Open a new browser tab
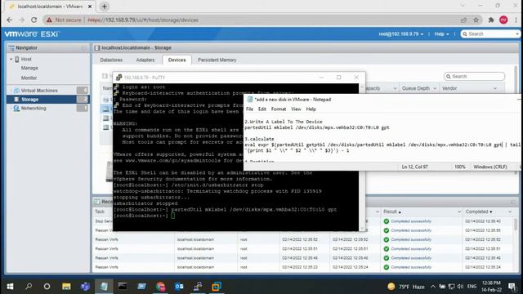Image resolution: width=523 pixels, height=294 pixels. coord(105,7)
